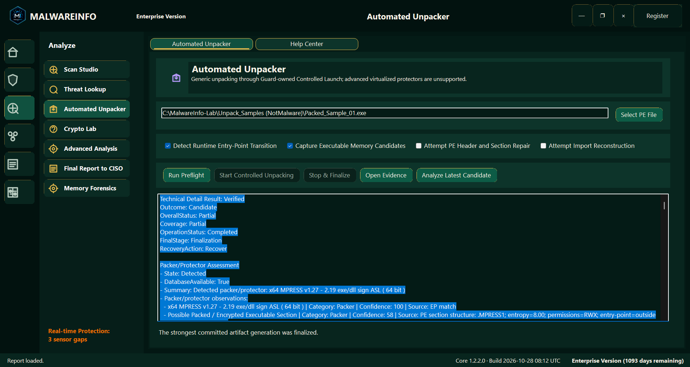Open Final Report to CISO
Screen dimensions: 690x367
point(87,168)
